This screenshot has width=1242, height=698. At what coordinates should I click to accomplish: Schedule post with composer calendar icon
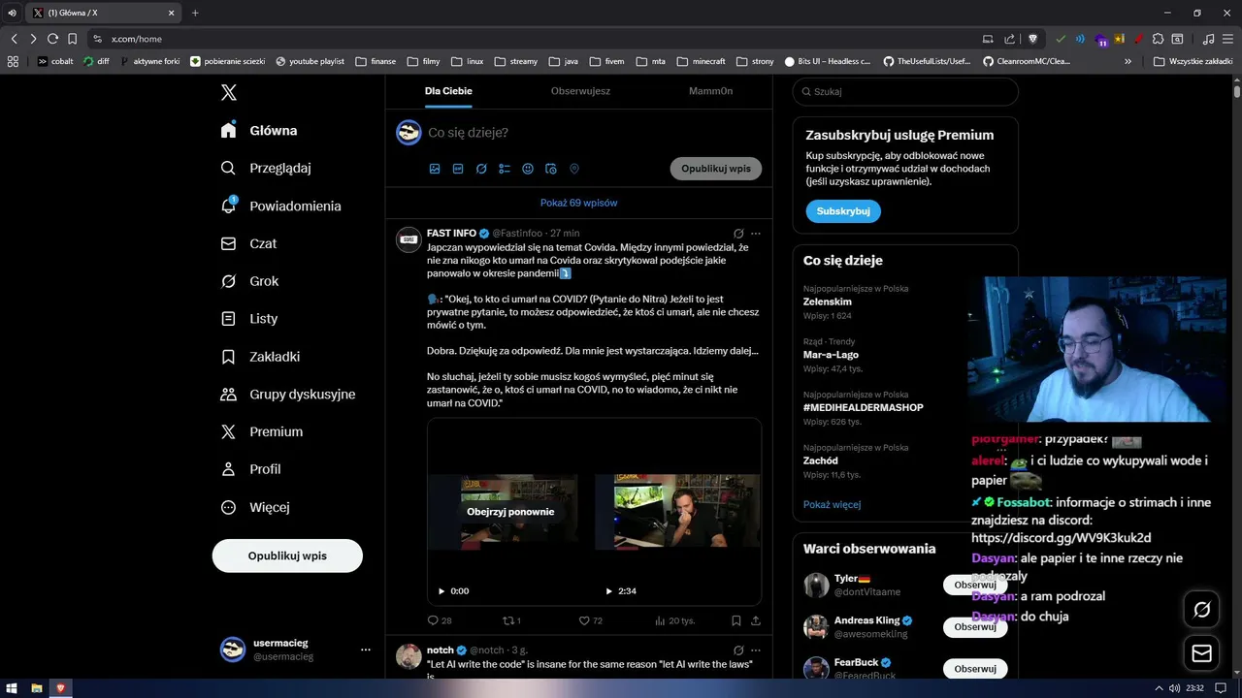pyautogui.click(x=551, y=169)
